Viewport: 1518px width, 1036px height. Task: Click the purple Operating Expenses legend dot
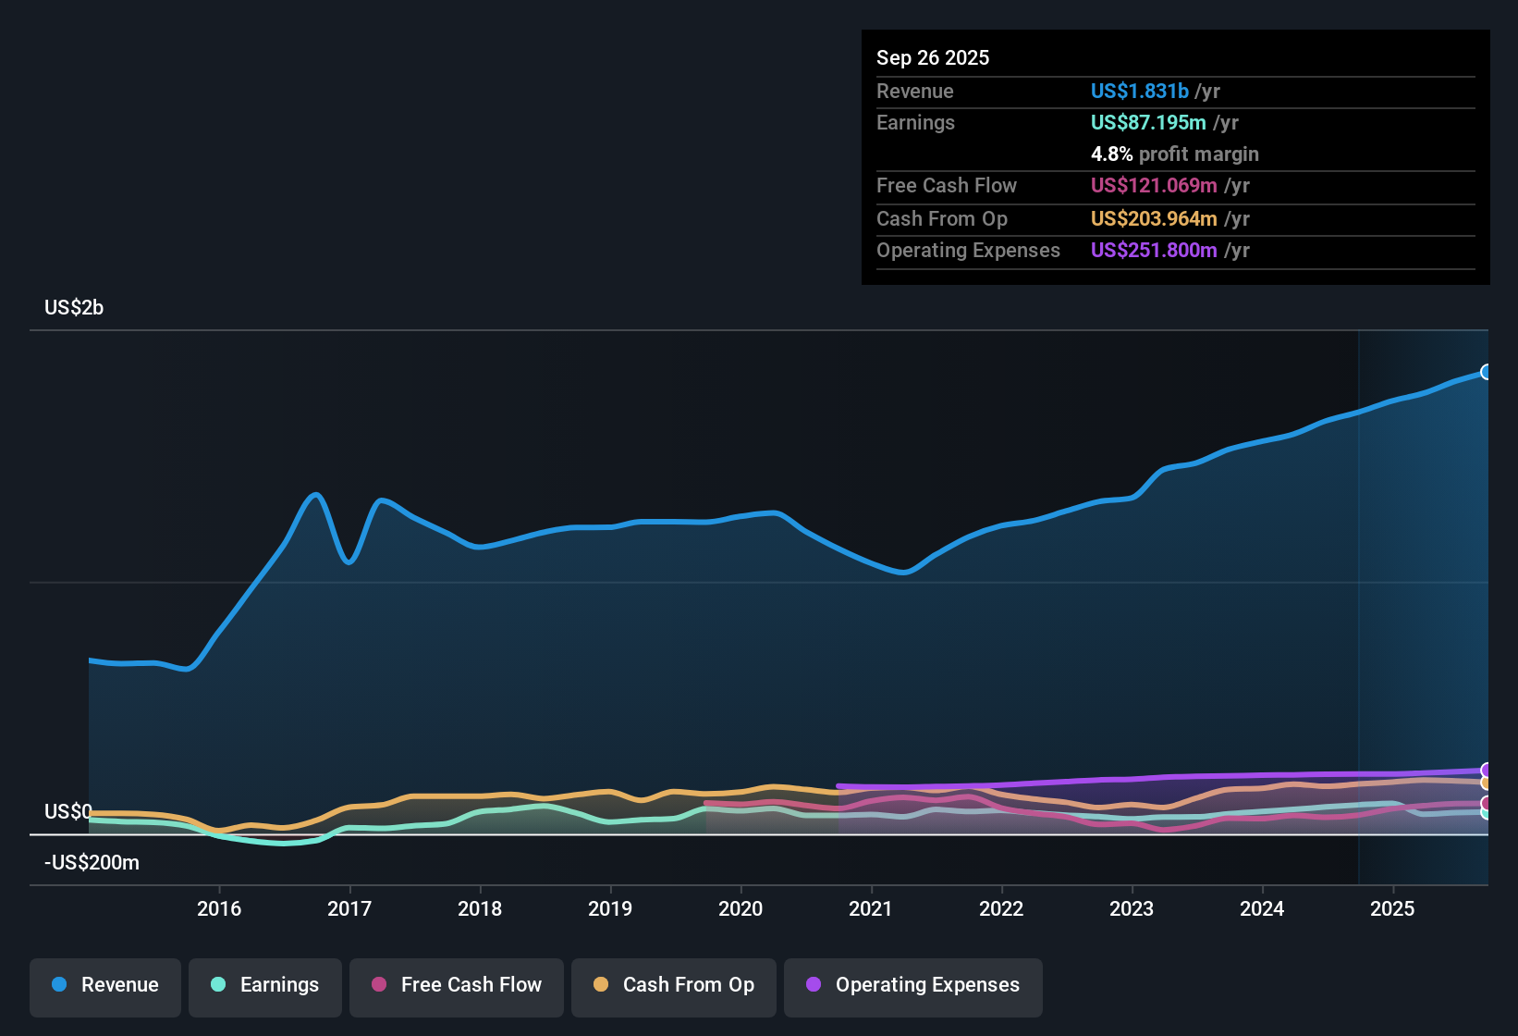pos(814,985)
